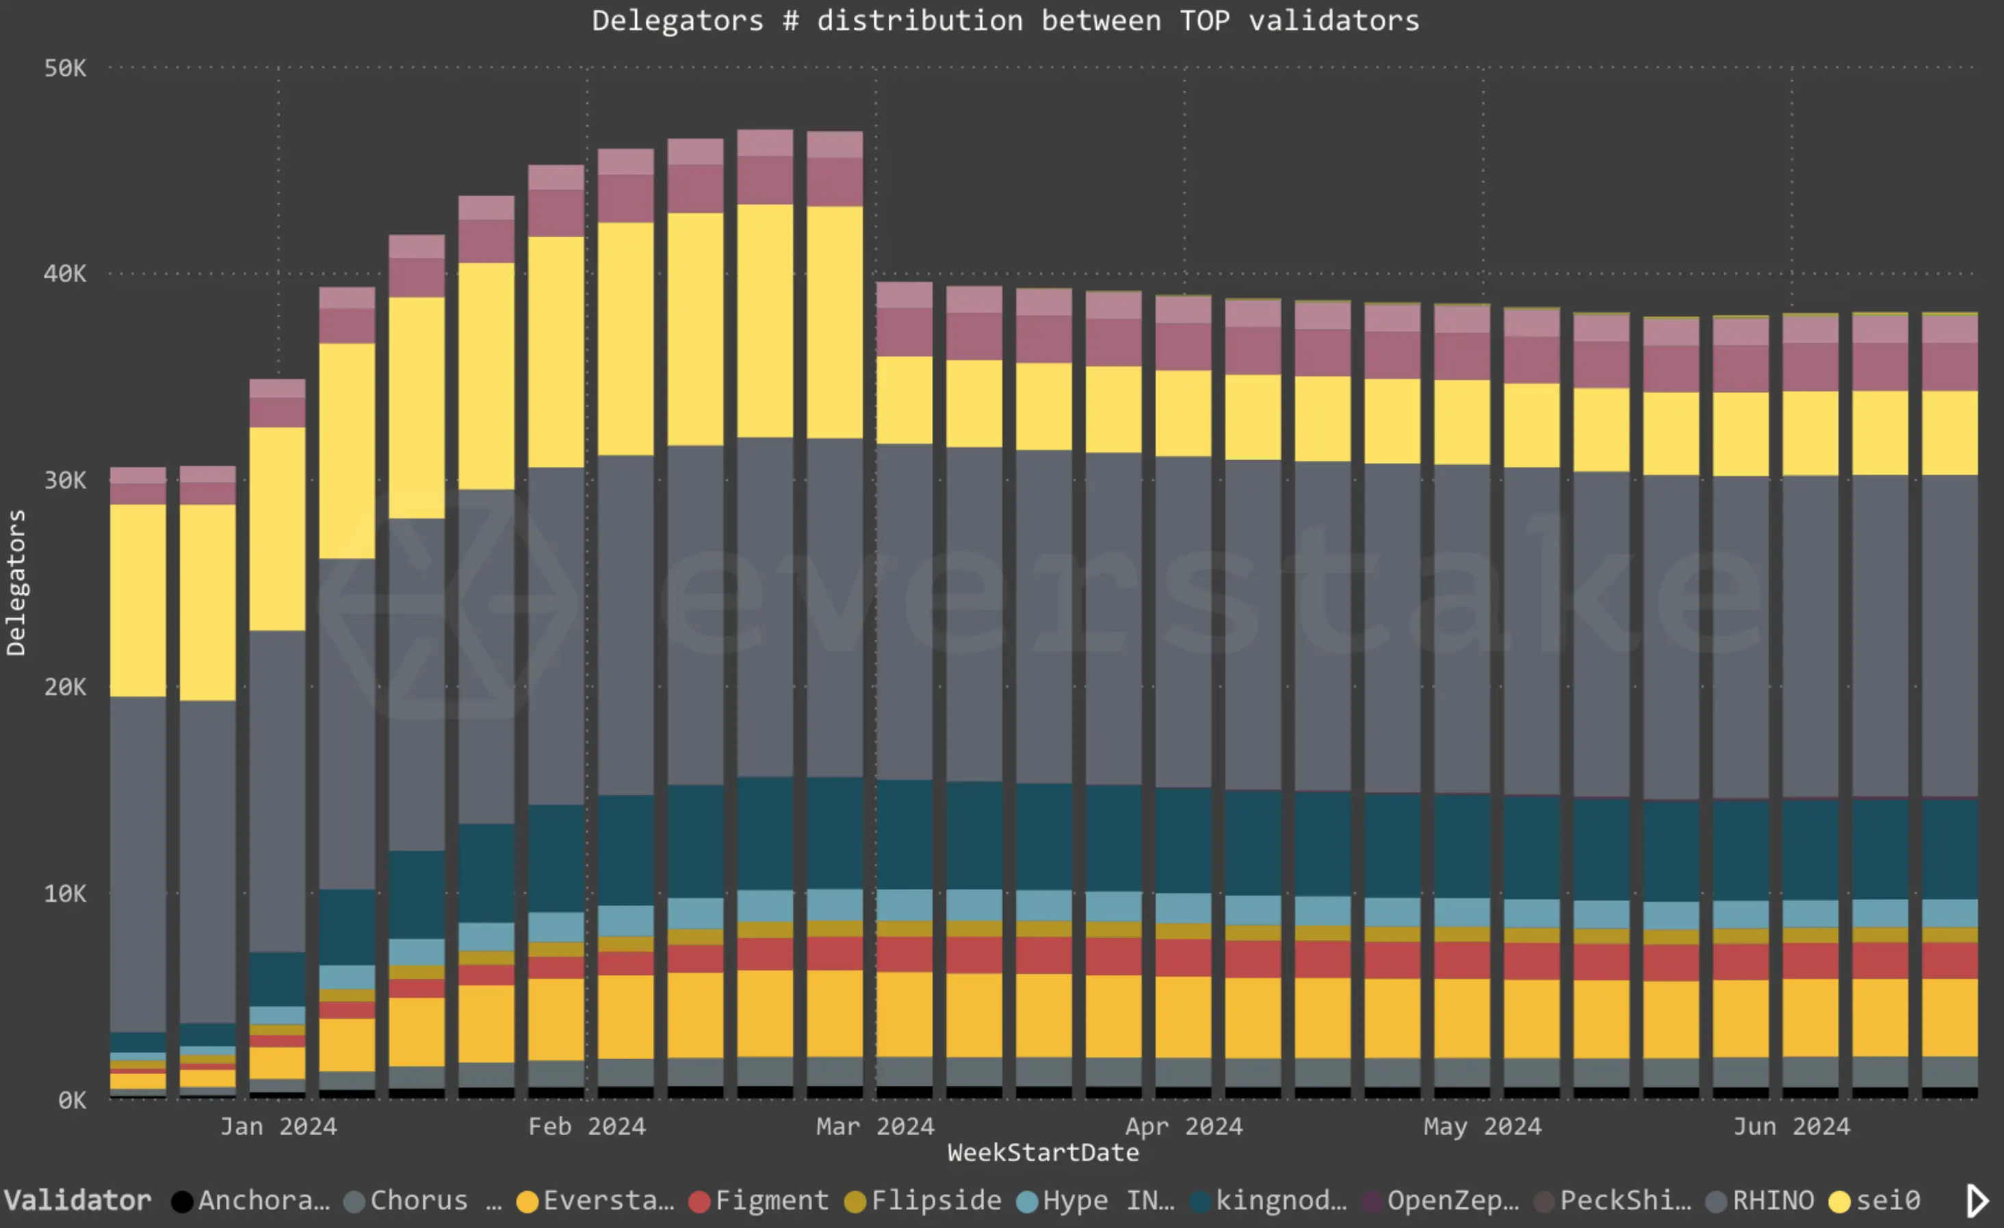The image size is (2004, 1228).
Task: Select Figment legend label
Action: pos(772,1201)
